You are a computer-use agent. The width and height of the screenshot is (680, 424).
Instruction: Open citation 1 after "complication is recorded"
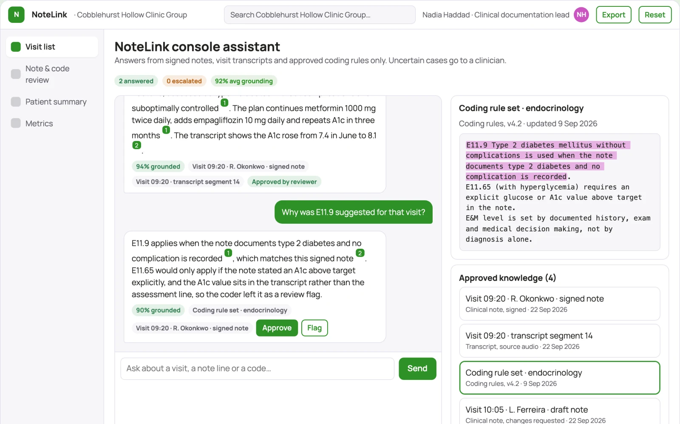click(x=228, y=253)
